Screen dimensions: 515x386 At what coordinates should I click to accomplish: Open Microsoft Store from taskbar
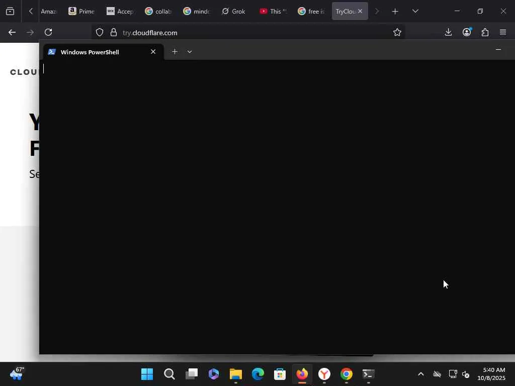[280, 374]
